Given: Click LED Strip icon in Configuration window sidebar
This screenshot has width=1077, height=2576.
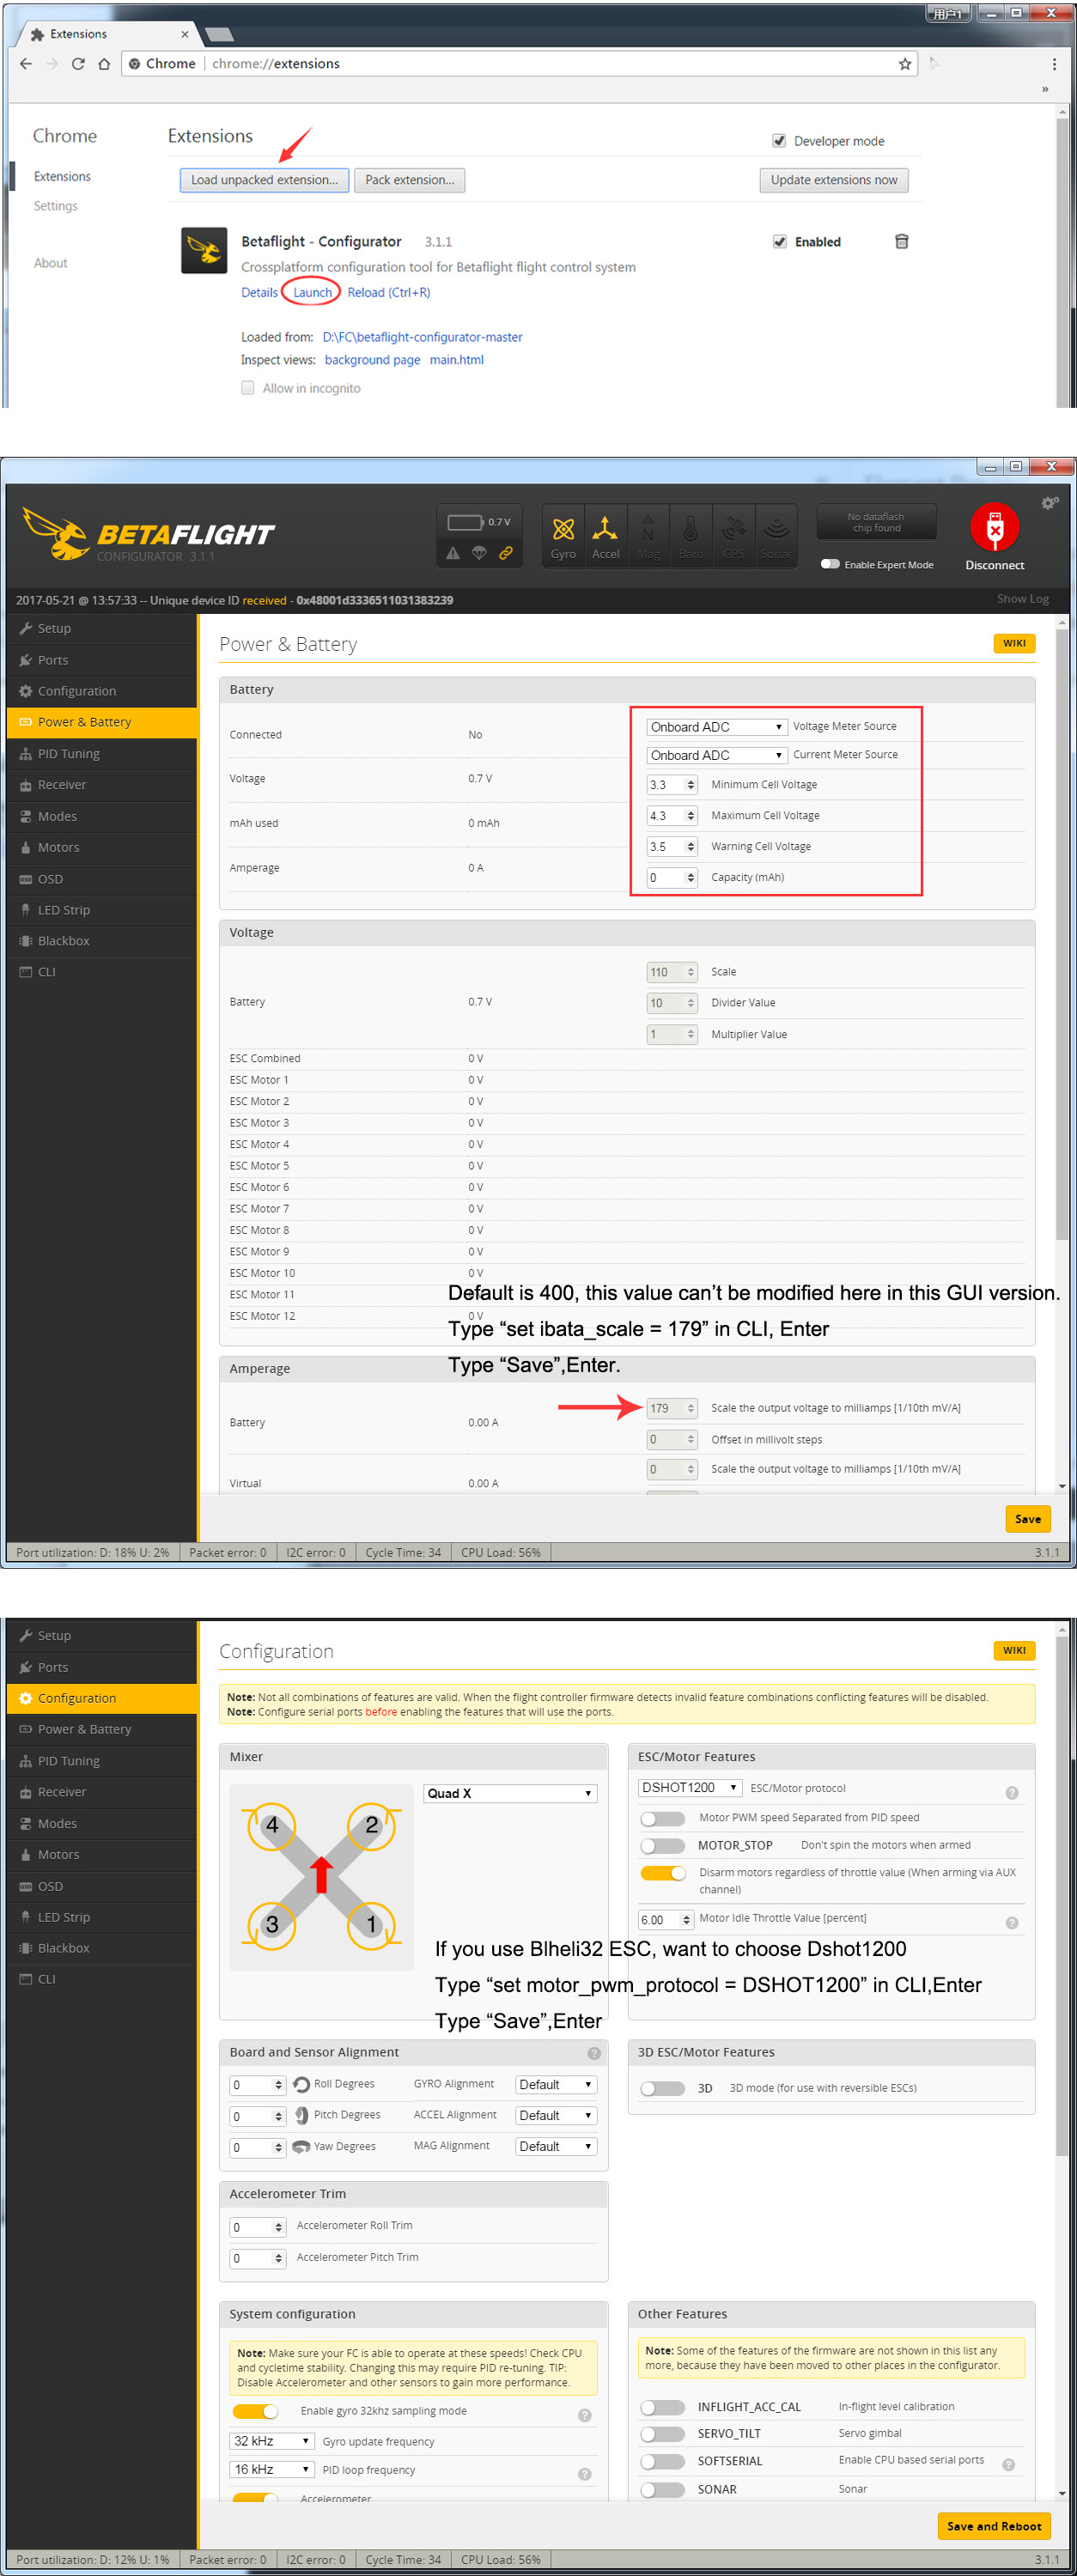Looking at the screenshot, I should tap(26, 1917).
